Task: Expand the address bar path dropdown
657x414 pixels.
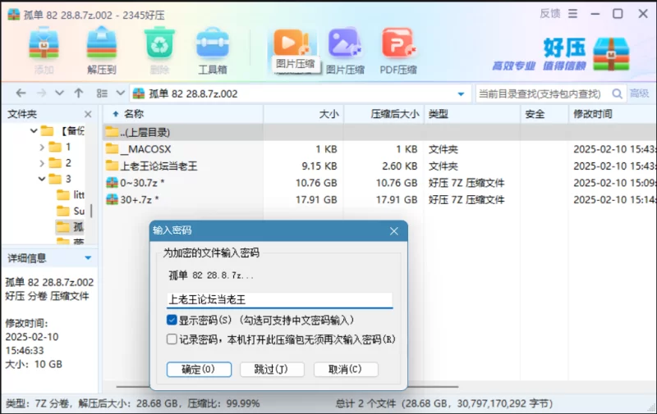Action: (461, 94)
